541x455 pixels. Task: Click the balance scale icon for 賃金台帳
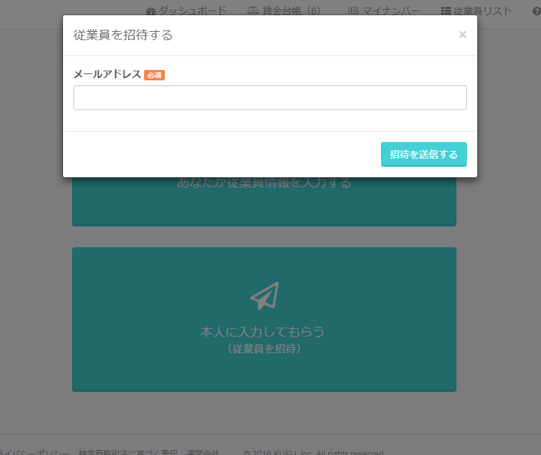click(253, 11)
